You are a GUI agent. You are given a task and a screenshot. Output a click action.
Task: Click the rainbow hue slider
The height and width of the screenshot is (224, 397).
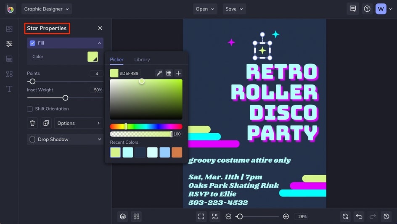(x=146, y=126)
